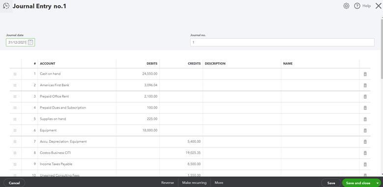Select the Costco Business CITI account cell
This screenshot has width=383, height=187.
77,153
